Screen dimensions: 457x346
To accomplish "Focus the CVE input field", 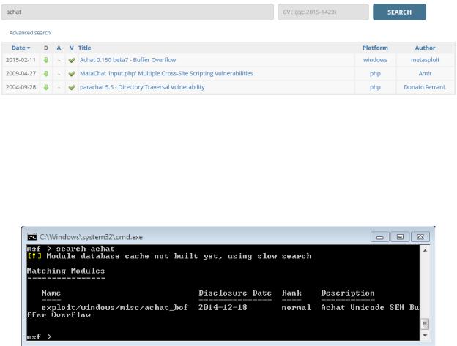I will (323, 12).
